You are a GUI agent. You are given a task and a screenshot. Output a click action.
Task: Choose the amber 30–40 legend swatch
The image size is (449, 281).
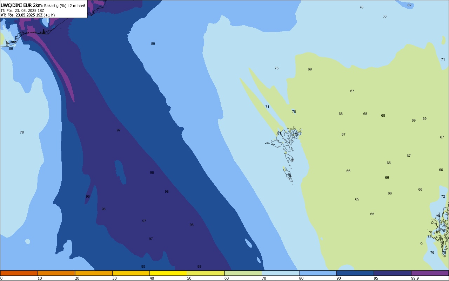pyautogui.click(x=131, y=273)
